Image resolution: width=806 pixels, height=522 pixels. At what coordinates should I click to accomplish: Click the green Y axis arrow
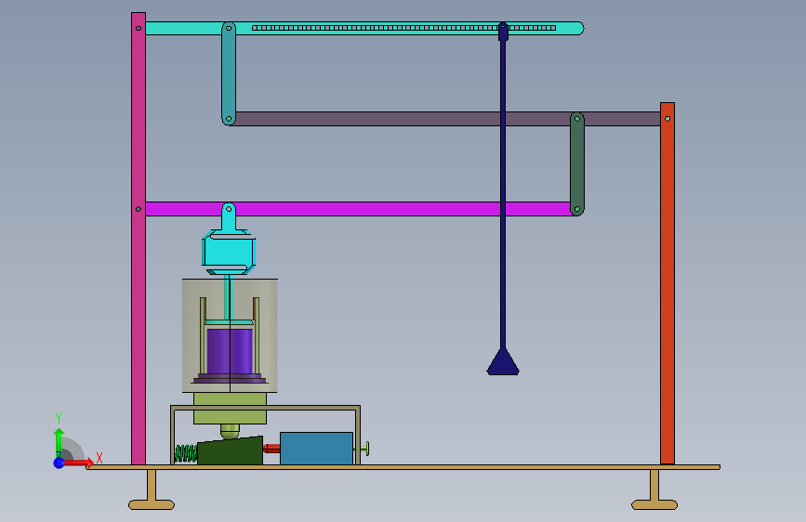(59, 441)
